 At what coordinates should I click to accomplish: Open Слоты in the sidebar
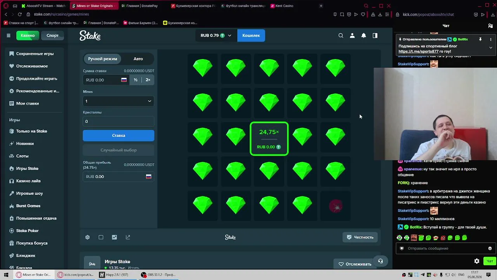point(22,156)
